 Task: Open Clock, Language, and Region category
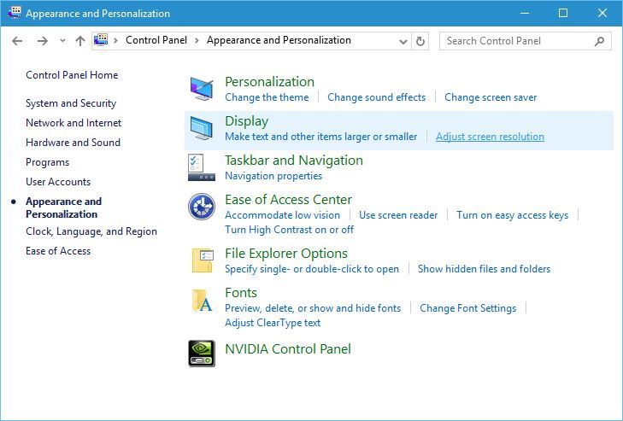pos(91,231)
